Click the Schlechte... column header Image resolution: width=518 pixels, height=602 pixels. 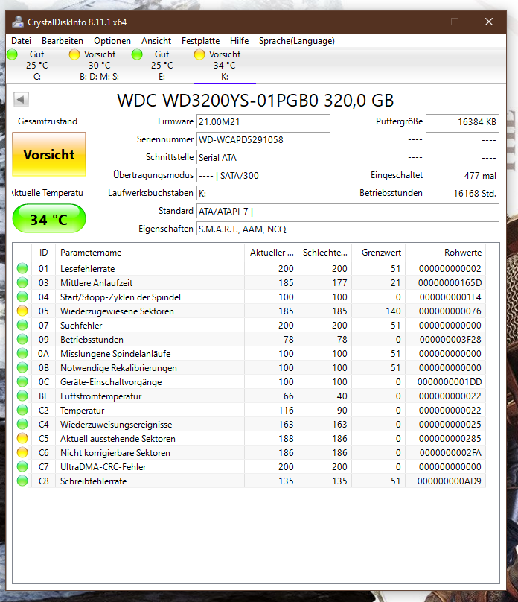tap(325, 253)
